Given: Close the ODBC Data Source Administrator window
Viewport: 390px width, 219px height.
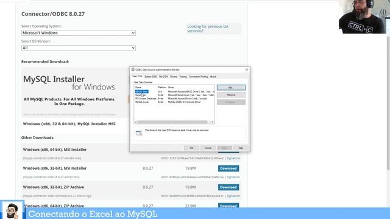Looking at the screenshot, I should 247,70.
